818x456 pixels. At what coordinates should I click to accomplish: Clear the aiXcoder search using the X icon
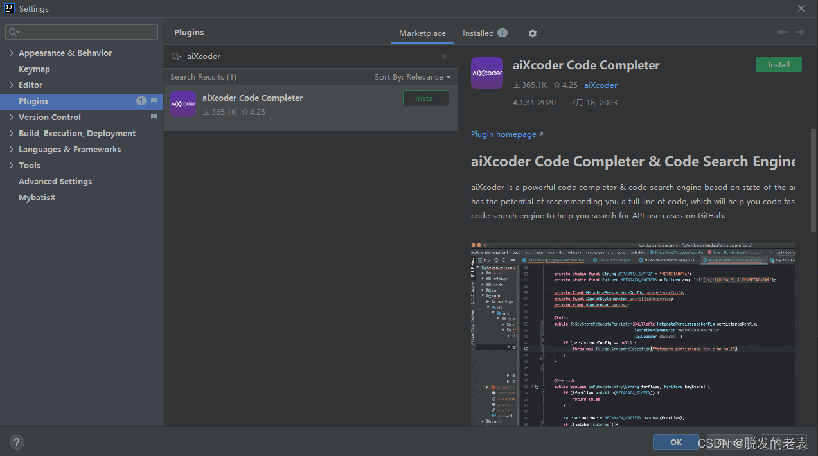444,57
